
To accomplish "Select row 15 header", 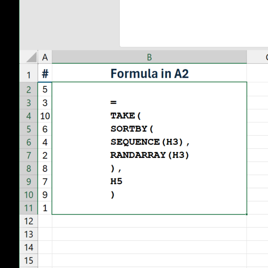I will (29, 261).
